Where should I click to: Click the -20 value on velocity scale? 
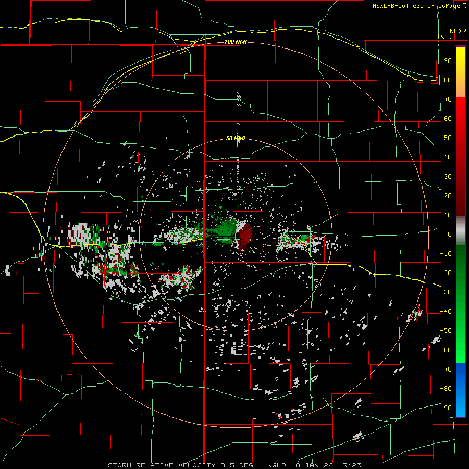tap(446, 273)
